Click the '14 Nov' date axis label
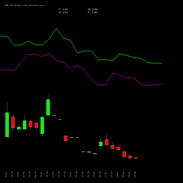The image size is (183, 183). click(x=59, y=174)
